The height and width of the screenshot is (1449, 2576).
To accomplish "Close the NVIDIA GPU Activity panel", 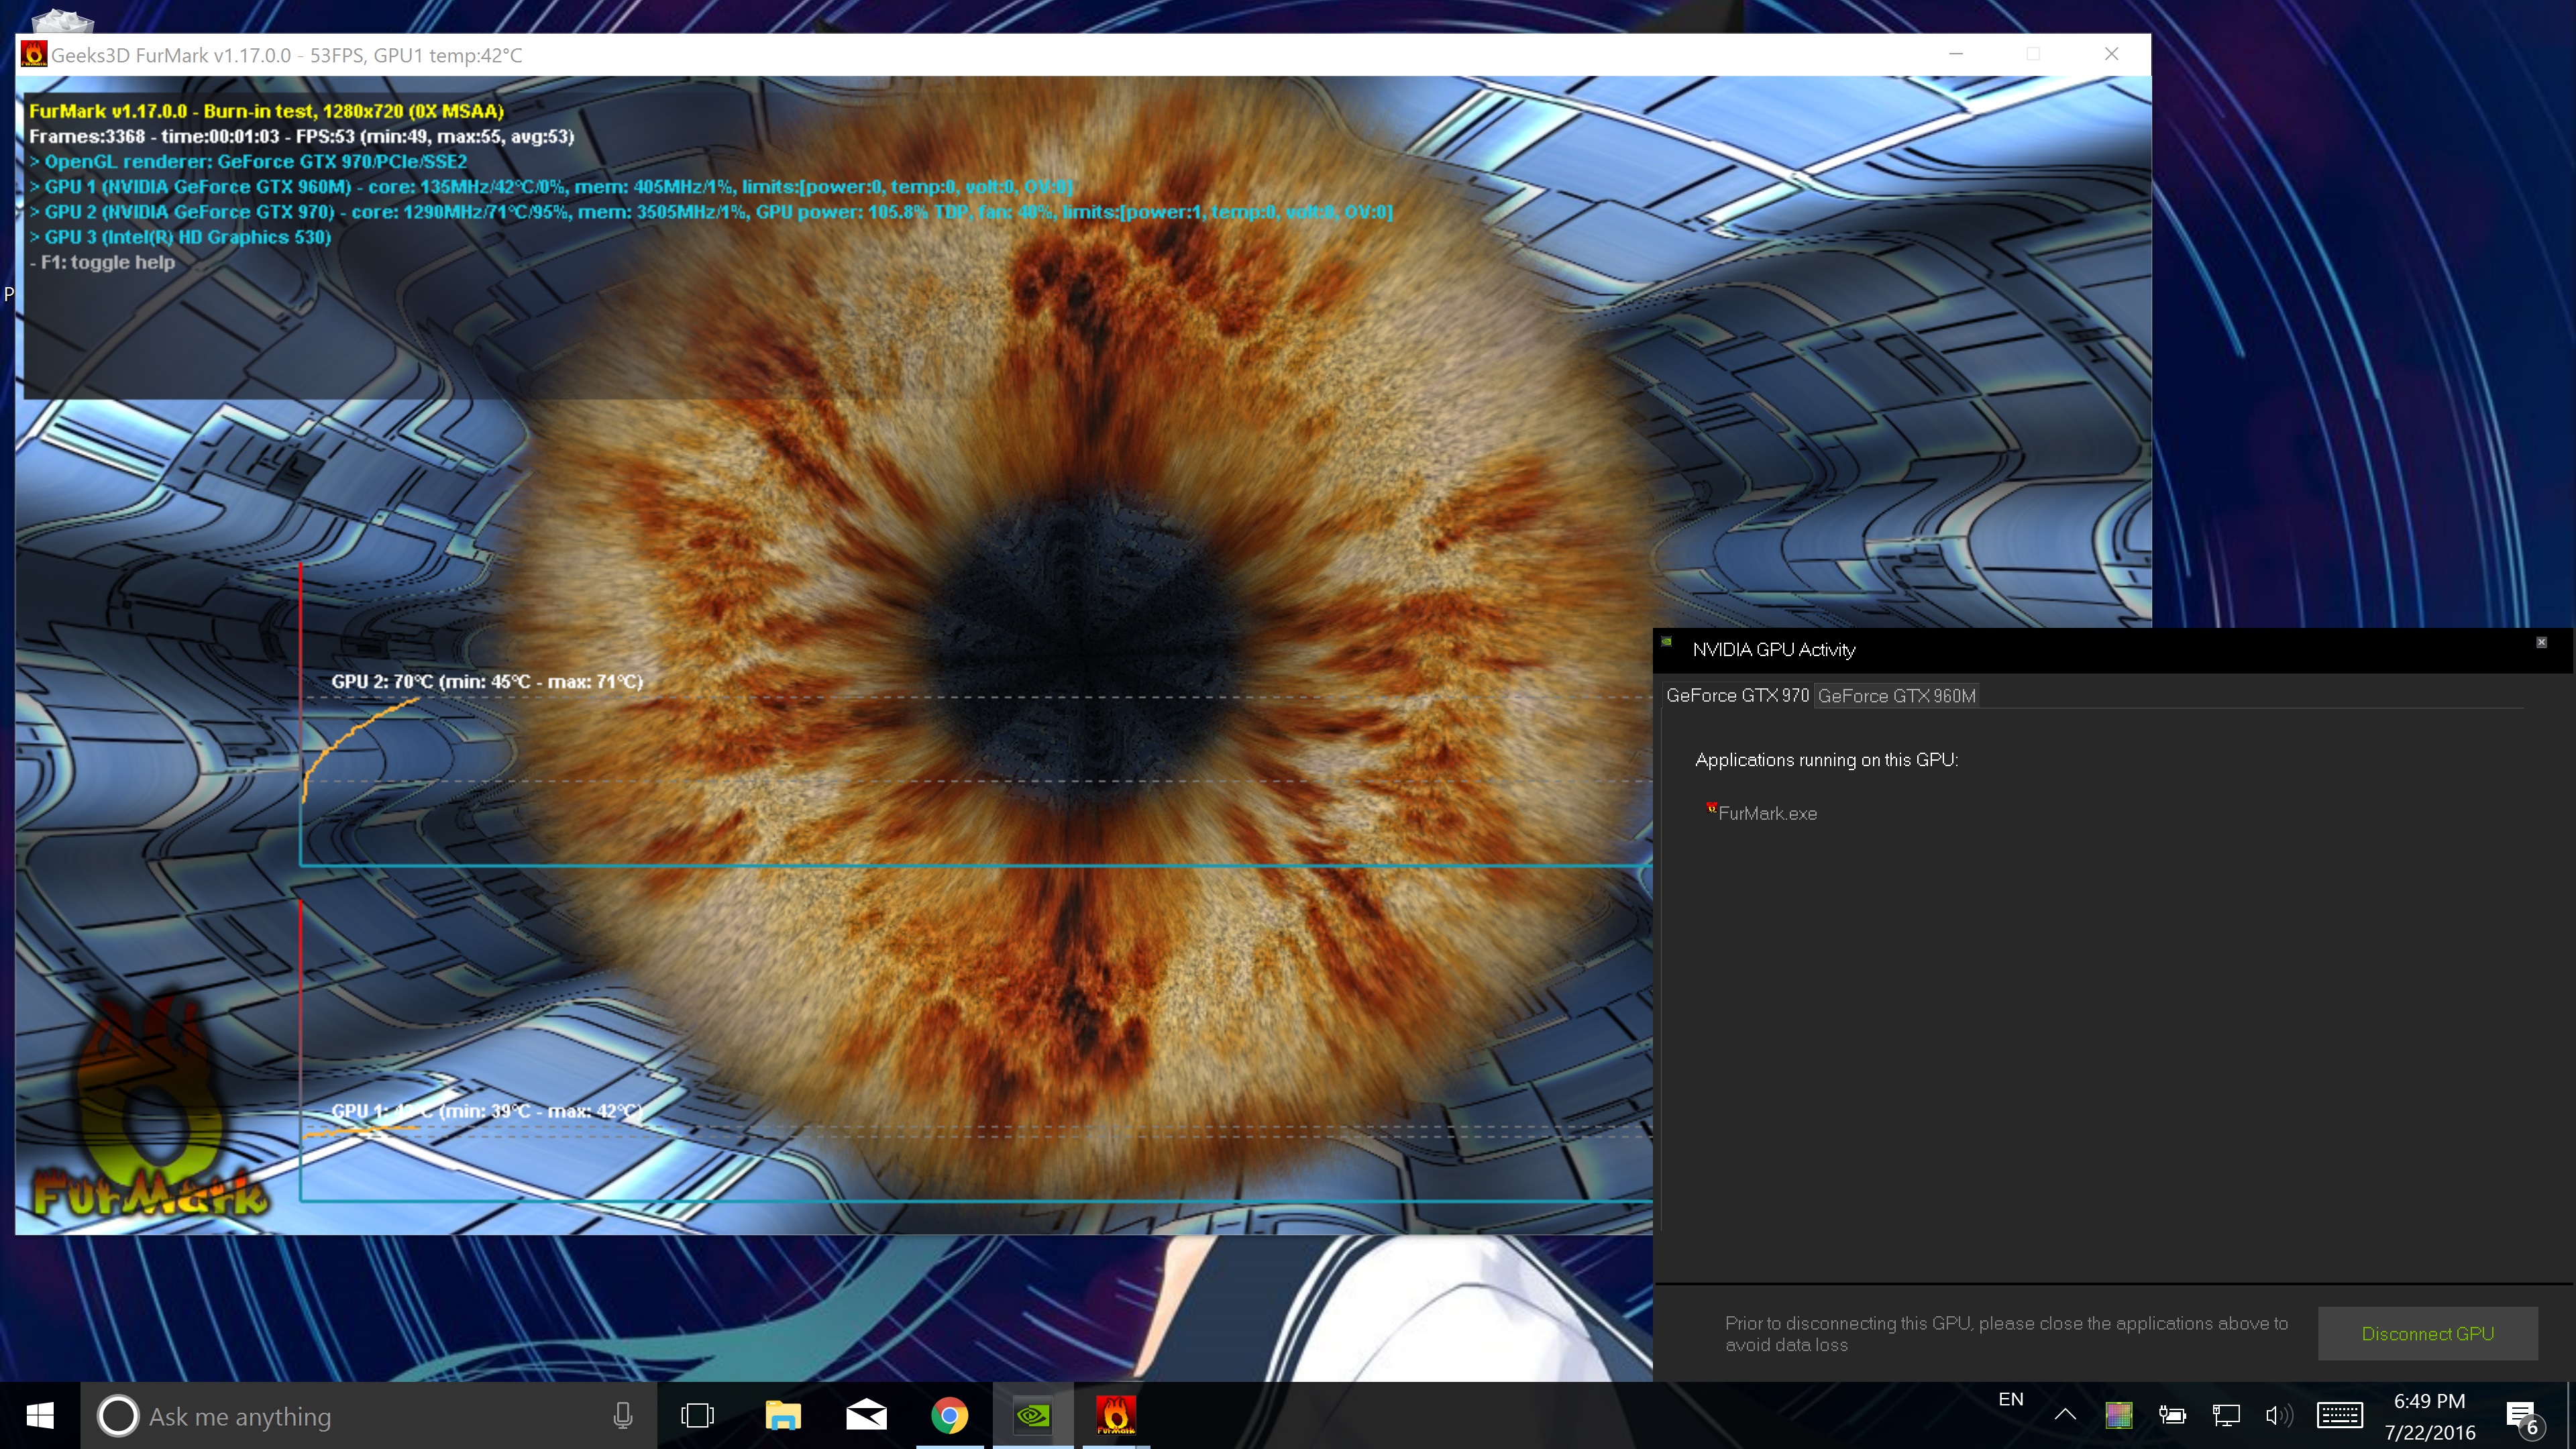I will (x=2541, y=642).
